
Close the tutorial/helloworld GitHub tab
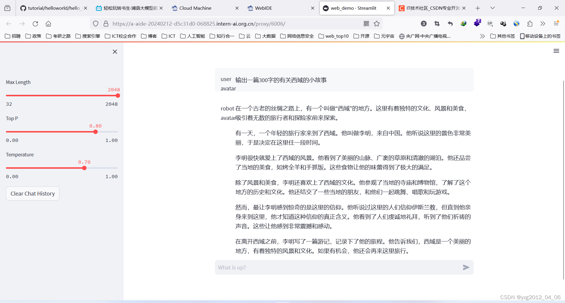tap(85, 8)
